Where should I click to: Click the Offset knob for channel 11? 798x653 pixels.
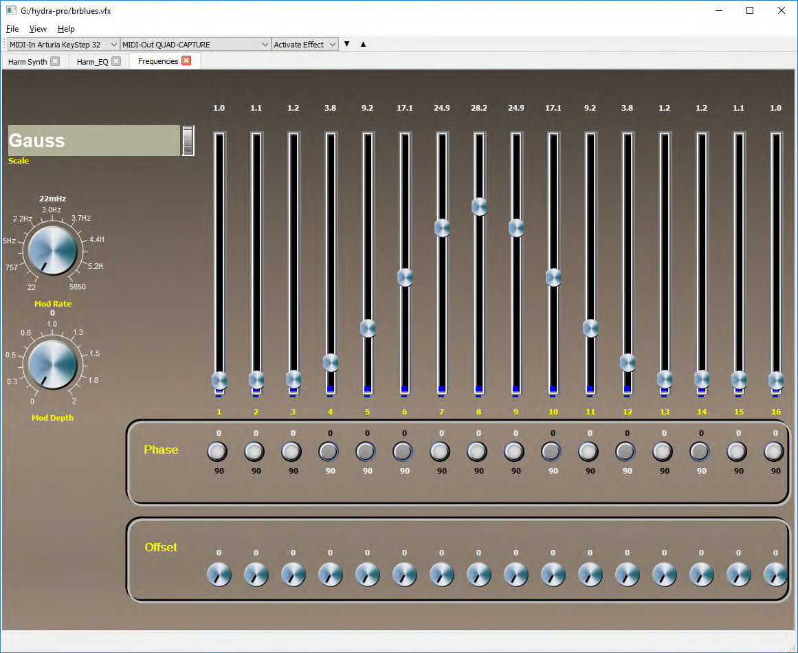(590, 575)
